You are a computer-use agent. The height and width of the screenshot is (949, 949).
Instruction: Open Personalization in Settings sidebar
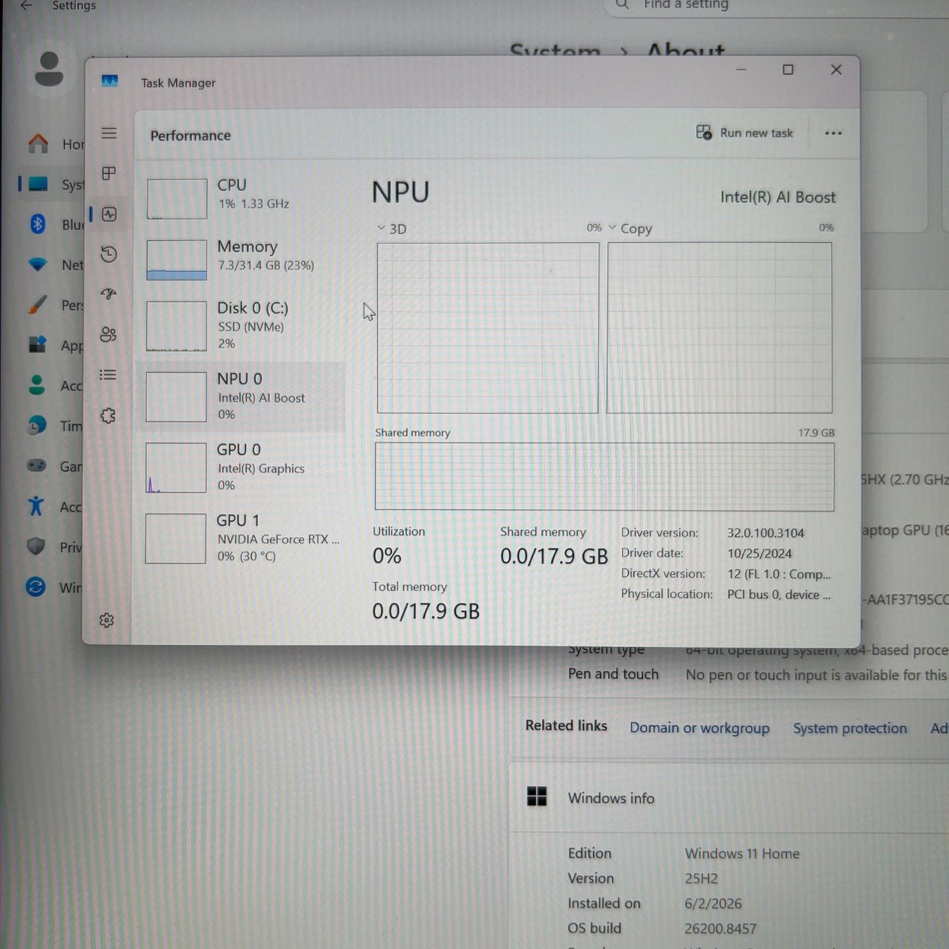[x=55, y=305]
